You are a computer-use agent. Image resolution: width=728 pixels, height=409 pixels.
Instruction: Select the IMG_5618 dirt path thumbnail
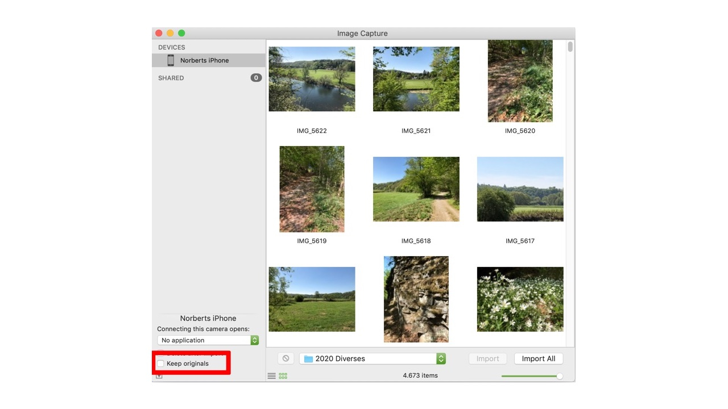(x=416, y=189)
